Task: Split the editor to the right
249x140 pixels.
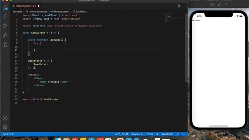Action: (178, 6)
